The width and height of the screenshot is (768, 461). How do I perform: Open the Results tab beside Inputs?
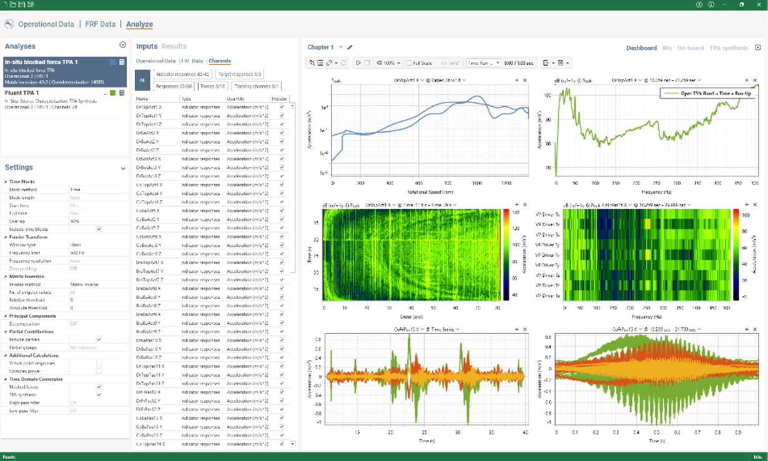[174, 46]
